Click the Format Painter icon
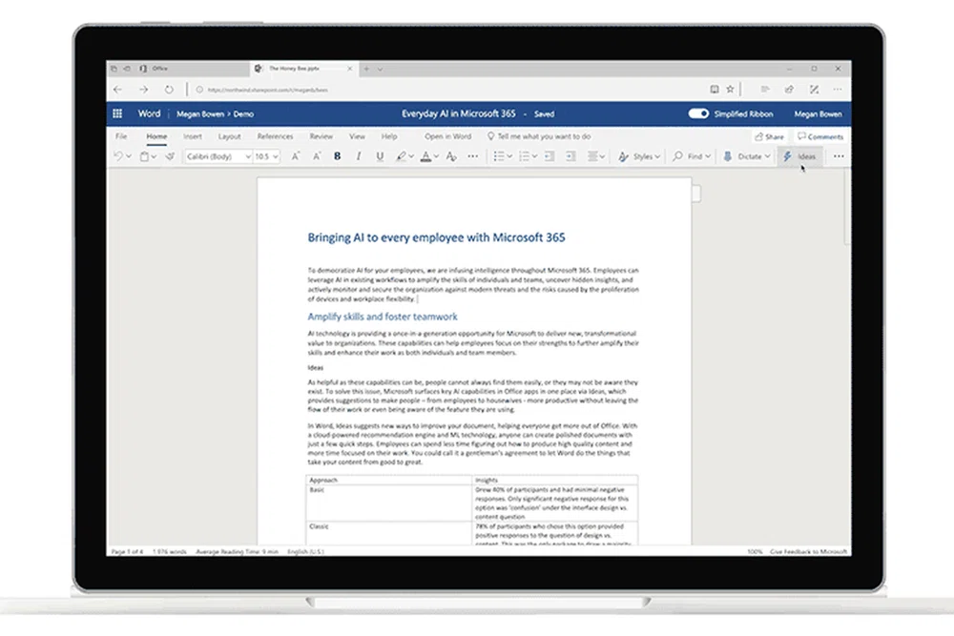This screenshot has width=954, height=636. point(169,156)
